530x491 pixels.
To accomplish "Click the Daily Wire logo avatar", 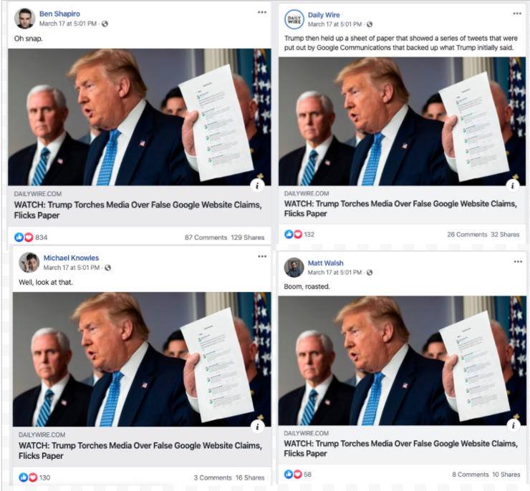I will pyautogui.click(x=294, y=19).
